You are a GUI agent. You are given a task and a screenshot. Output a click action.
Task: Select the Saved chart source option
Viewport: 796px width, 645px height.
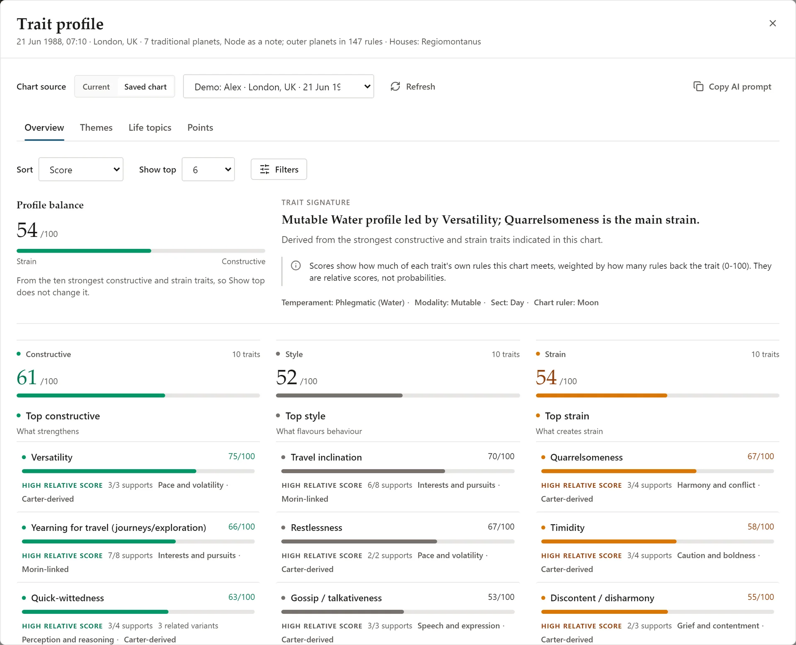click(x=146, y=87)
